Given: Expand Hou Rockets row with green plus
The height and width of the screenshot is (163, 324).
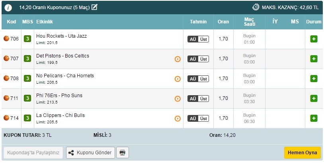Looking at the screenshot, I should [314, 39].
